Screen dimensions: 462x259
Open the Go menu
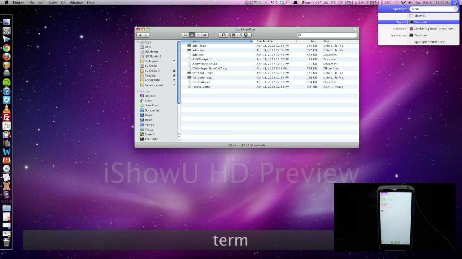coord(63,3)
